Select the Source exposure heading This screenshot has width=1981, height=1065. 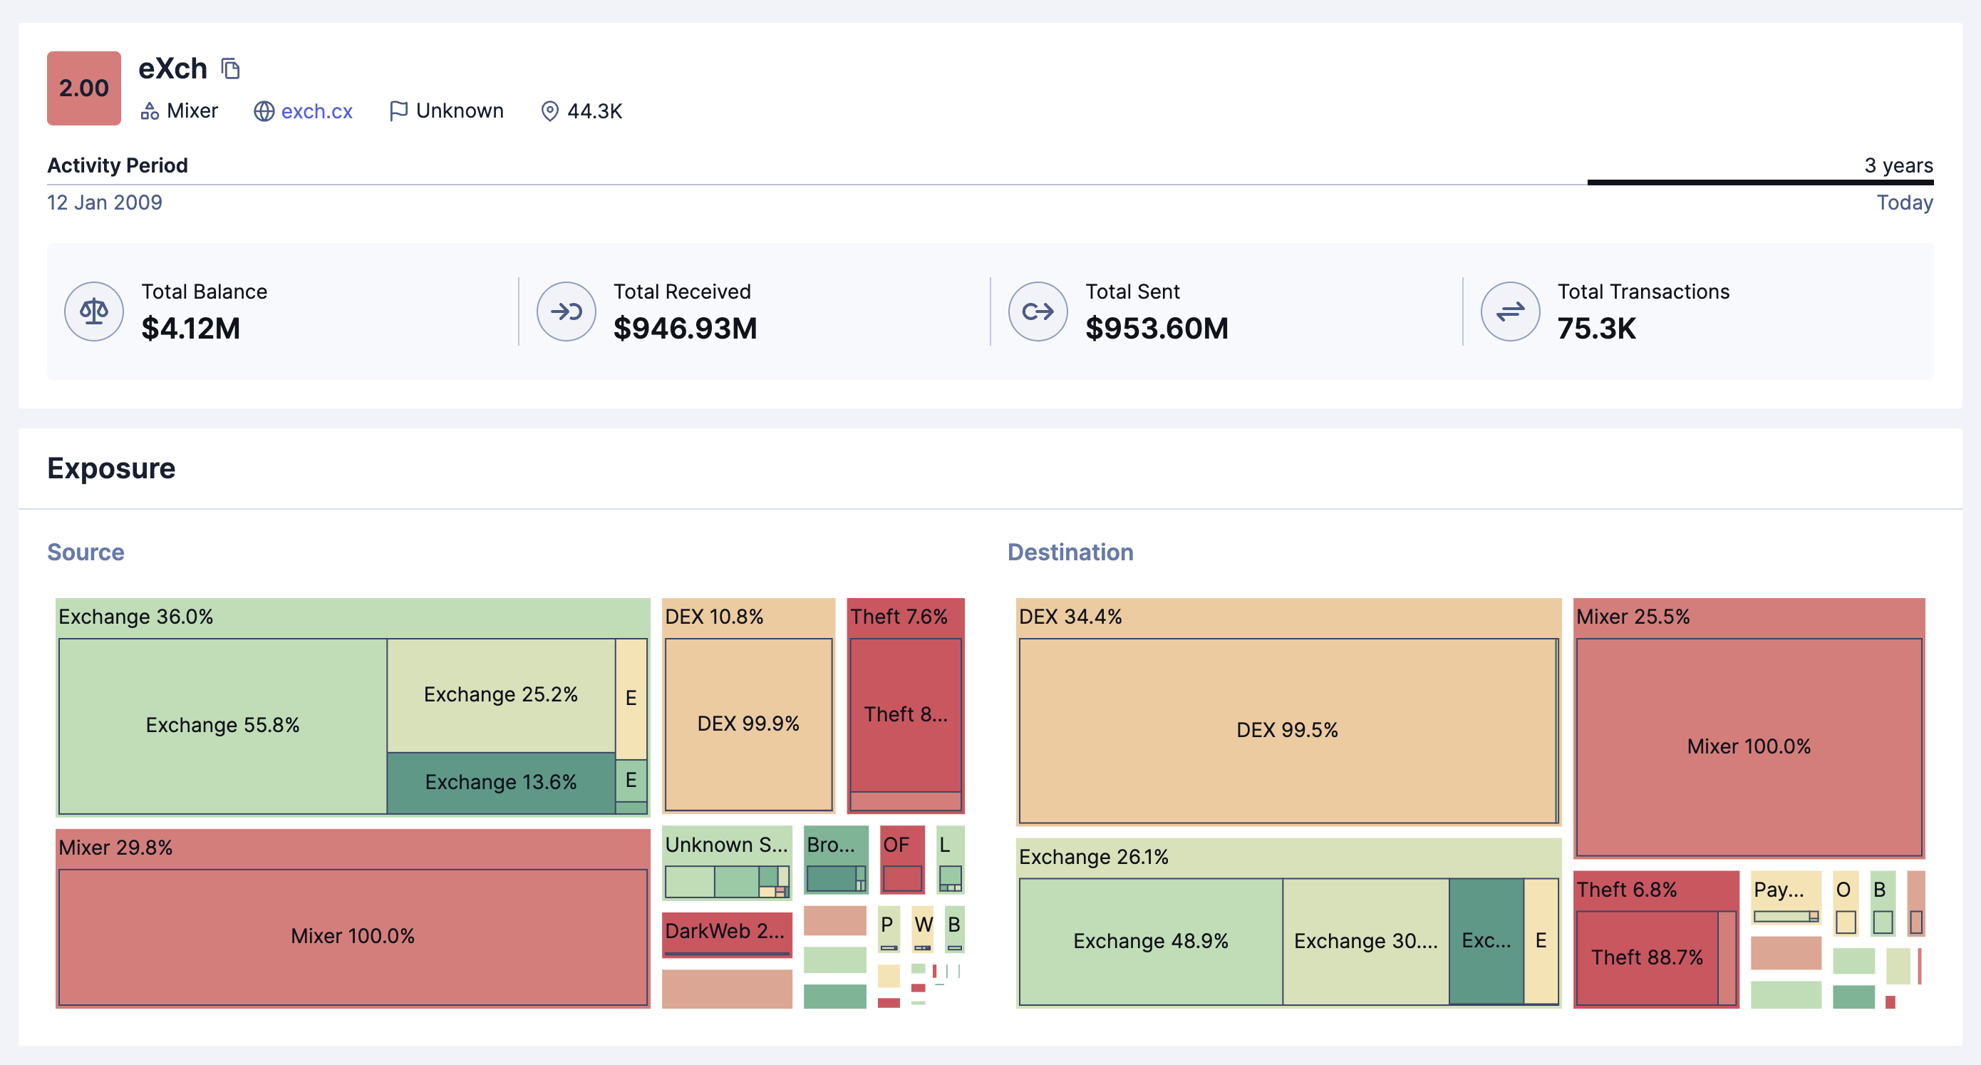[x=86, y=552]
